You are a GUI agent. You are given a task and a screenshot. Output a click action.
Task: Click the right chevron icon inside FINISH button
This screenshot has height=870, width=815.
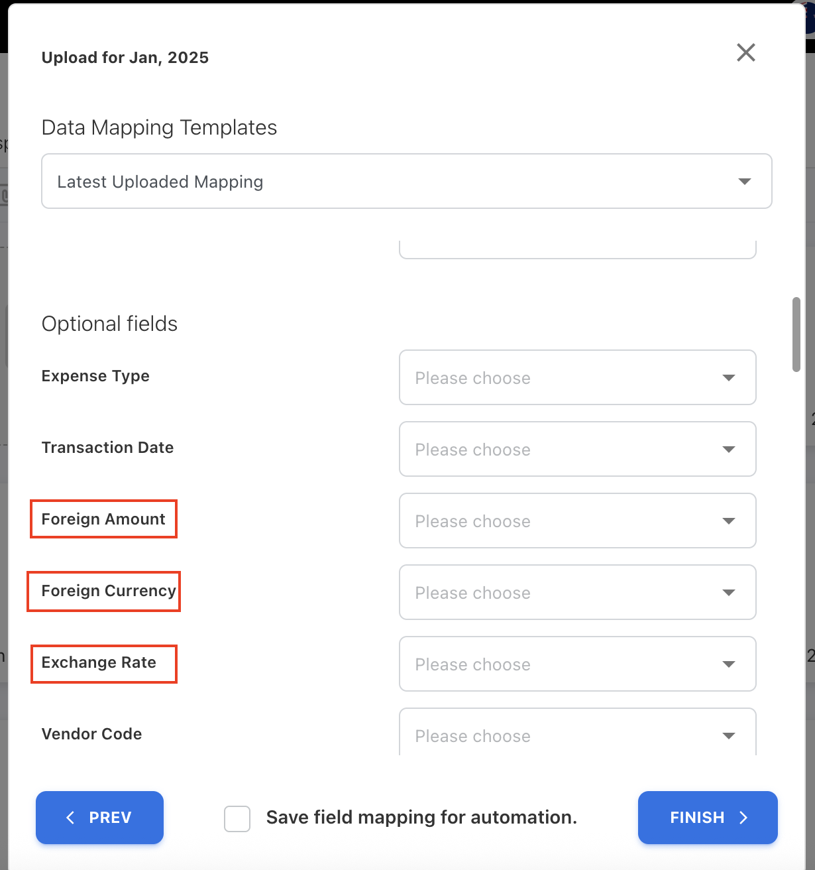745,818
